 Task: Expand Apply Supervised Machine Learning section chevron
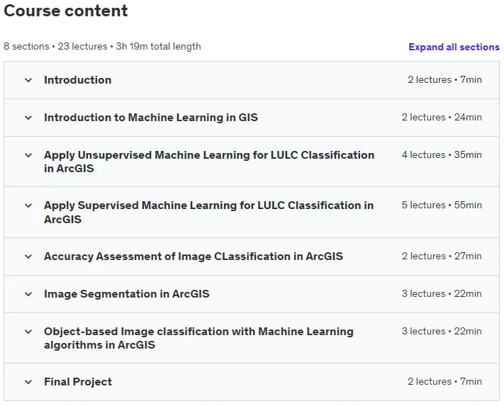click(28, 205)
